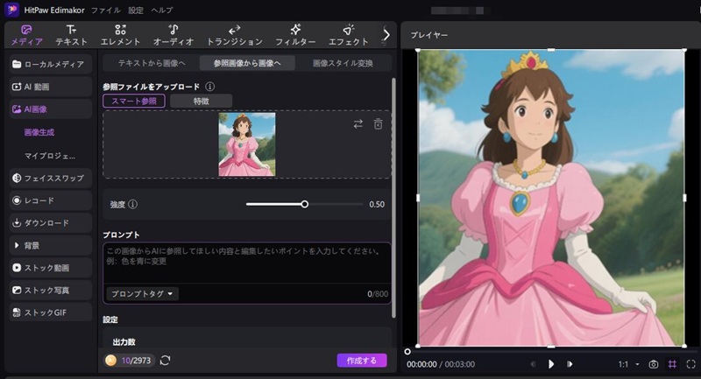Click the player timeline playhead marker
The image size is (701, 379).
tap(407, 352)
